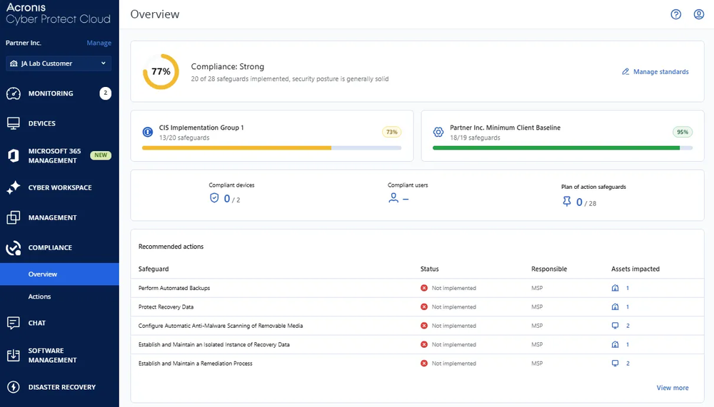Click assets count 2 in Anti-Malware Scanning row
Image resolution: width=714 pixels, height=407 pixels.
[628, 326]
